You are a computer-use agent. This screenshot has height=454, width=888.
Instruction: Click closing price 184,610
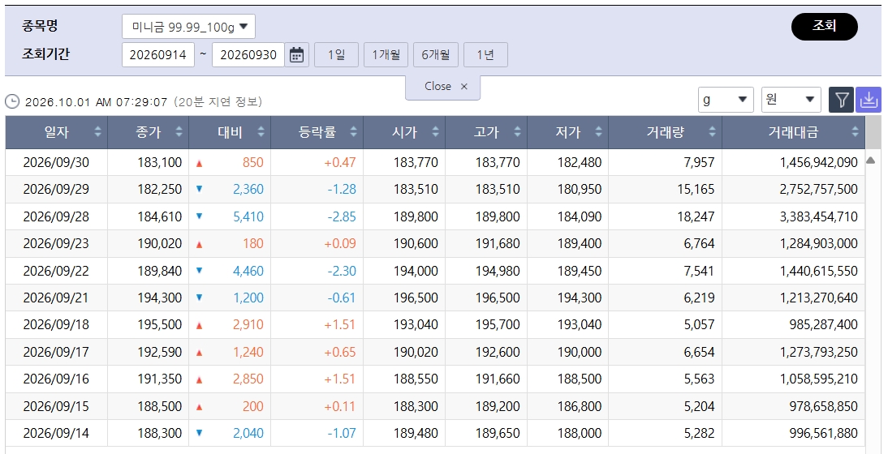[x=160, y=216]
